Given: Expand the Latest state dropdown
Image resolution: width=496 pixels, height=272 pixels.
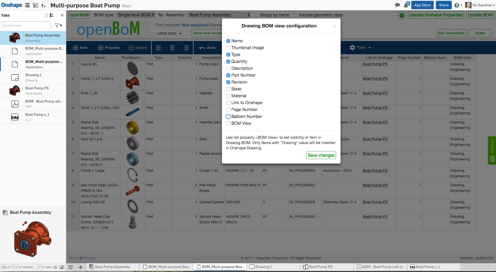Looking at the screenshot, I should 169,33.
